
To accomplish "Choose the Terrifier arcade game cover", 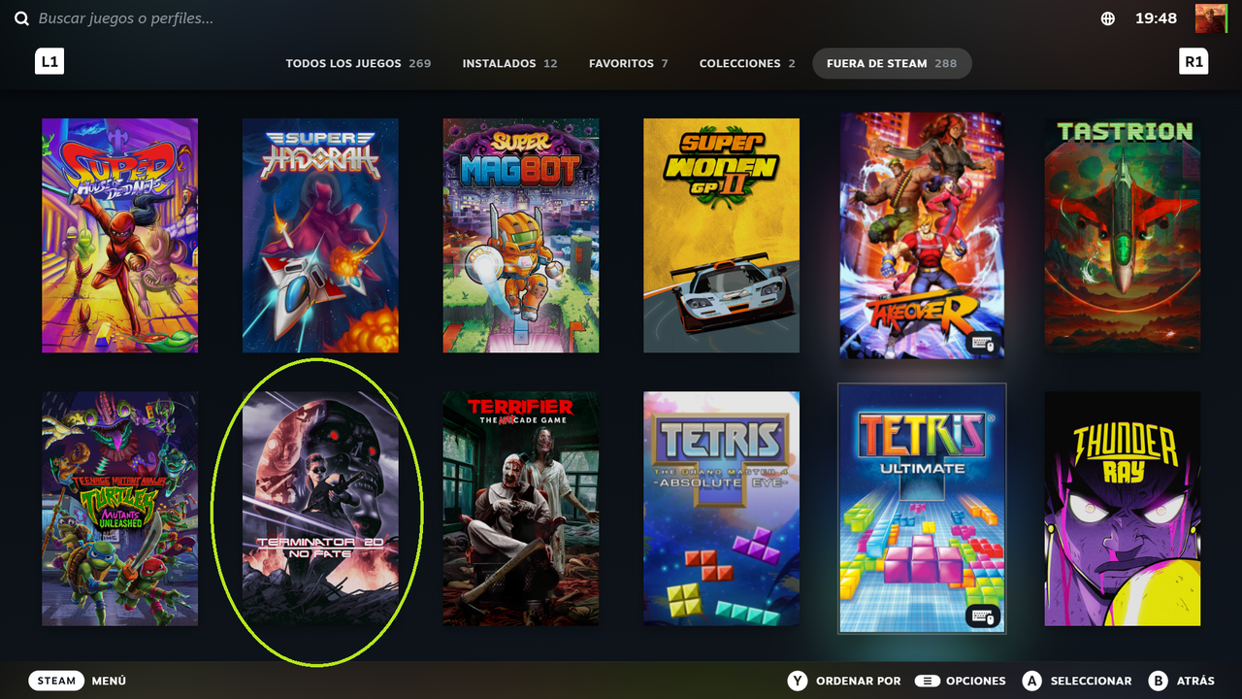I will (x=521, y=509).
